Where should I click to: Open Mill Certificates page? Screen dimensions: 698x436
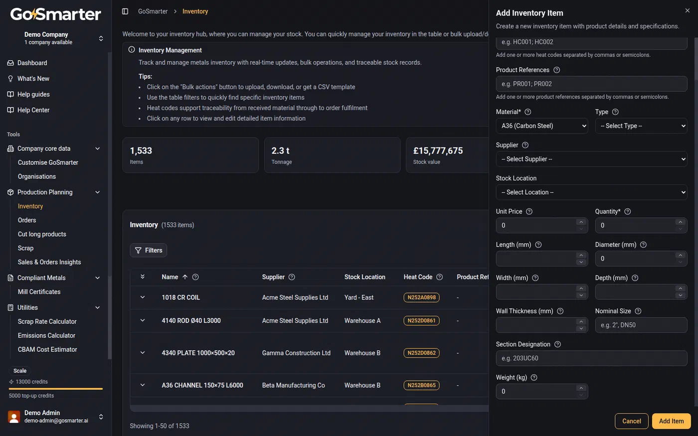coord(39,292)
